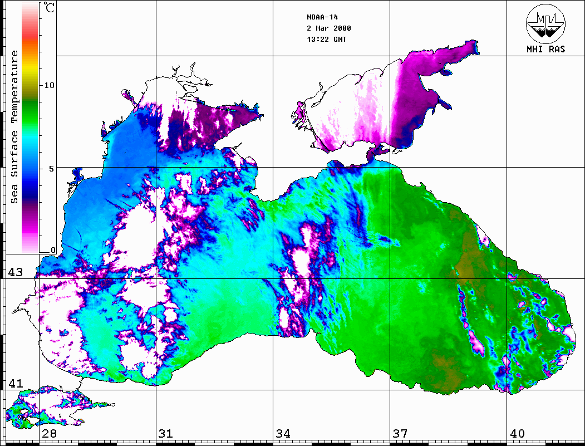Click the date '2 Mar 2000'
Image resolution: width=585 pixels, height=446 pixels.
tap(329, 28)
